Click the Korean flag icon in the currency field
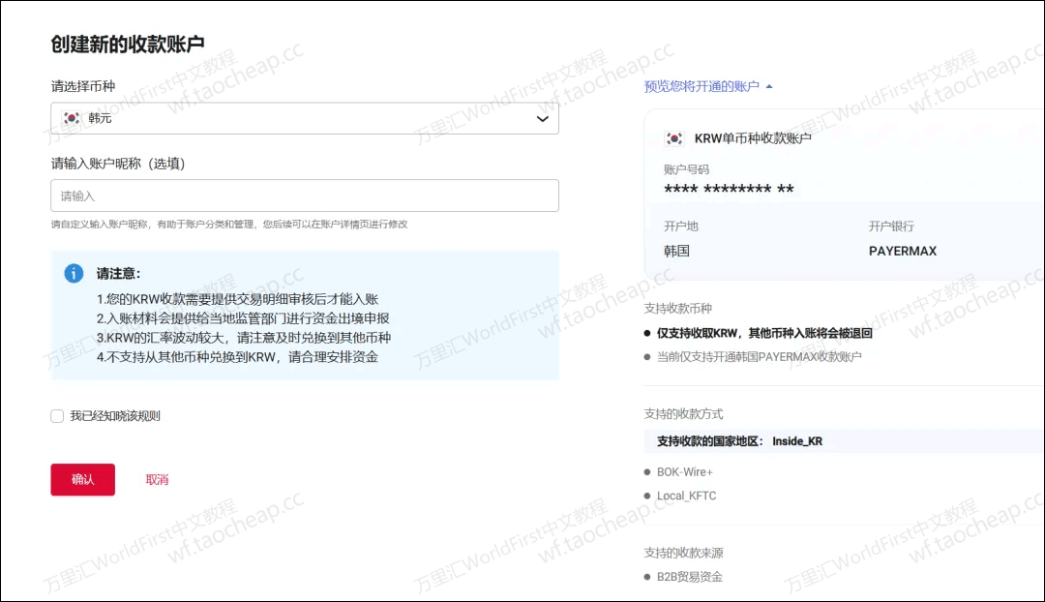 coord(72,118)
